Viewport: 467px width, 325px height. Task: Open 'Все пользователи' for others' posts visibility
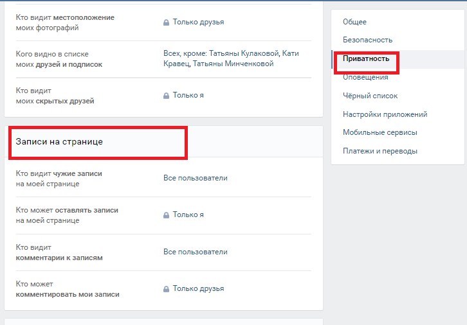[196, 178]
